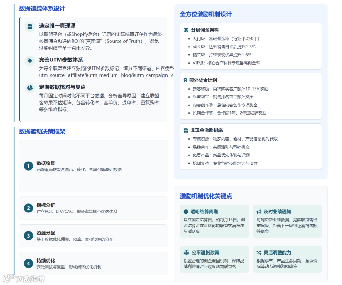The height and width of the screenshot is (285, 342).
Task: Click the balance scale icon beside 公平退货政策
Action: [187, 253]
